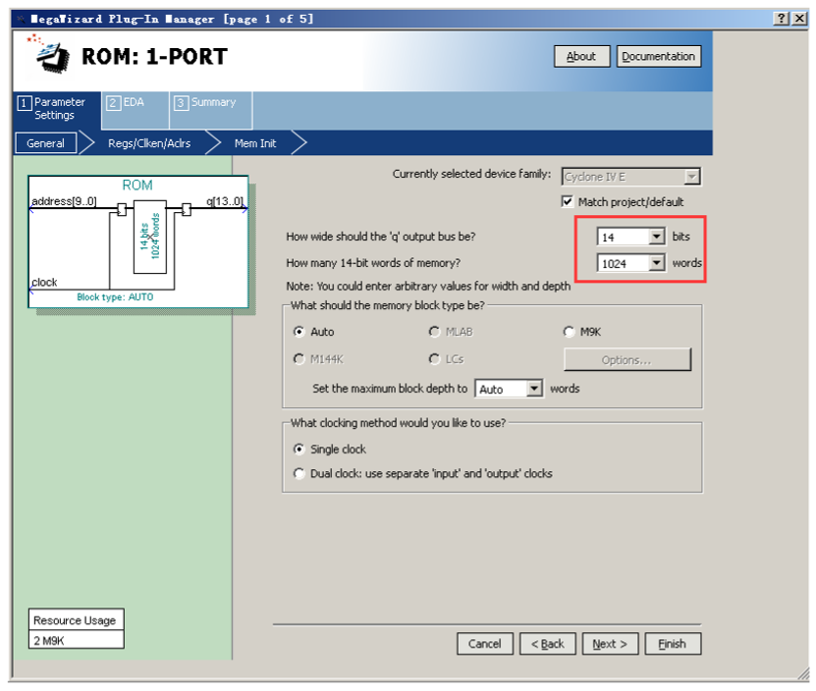Click the Auto block depth field
The image size is (816, 691).
[x=501, y=389]
